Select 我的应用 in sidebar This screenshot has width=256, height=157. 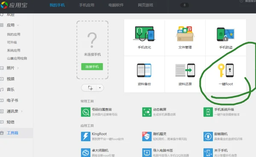14,35
